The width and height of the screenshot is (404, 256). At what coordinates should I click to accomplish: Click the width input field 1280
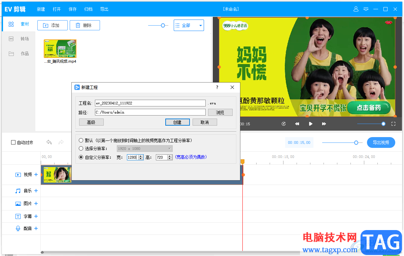(133, 157)
